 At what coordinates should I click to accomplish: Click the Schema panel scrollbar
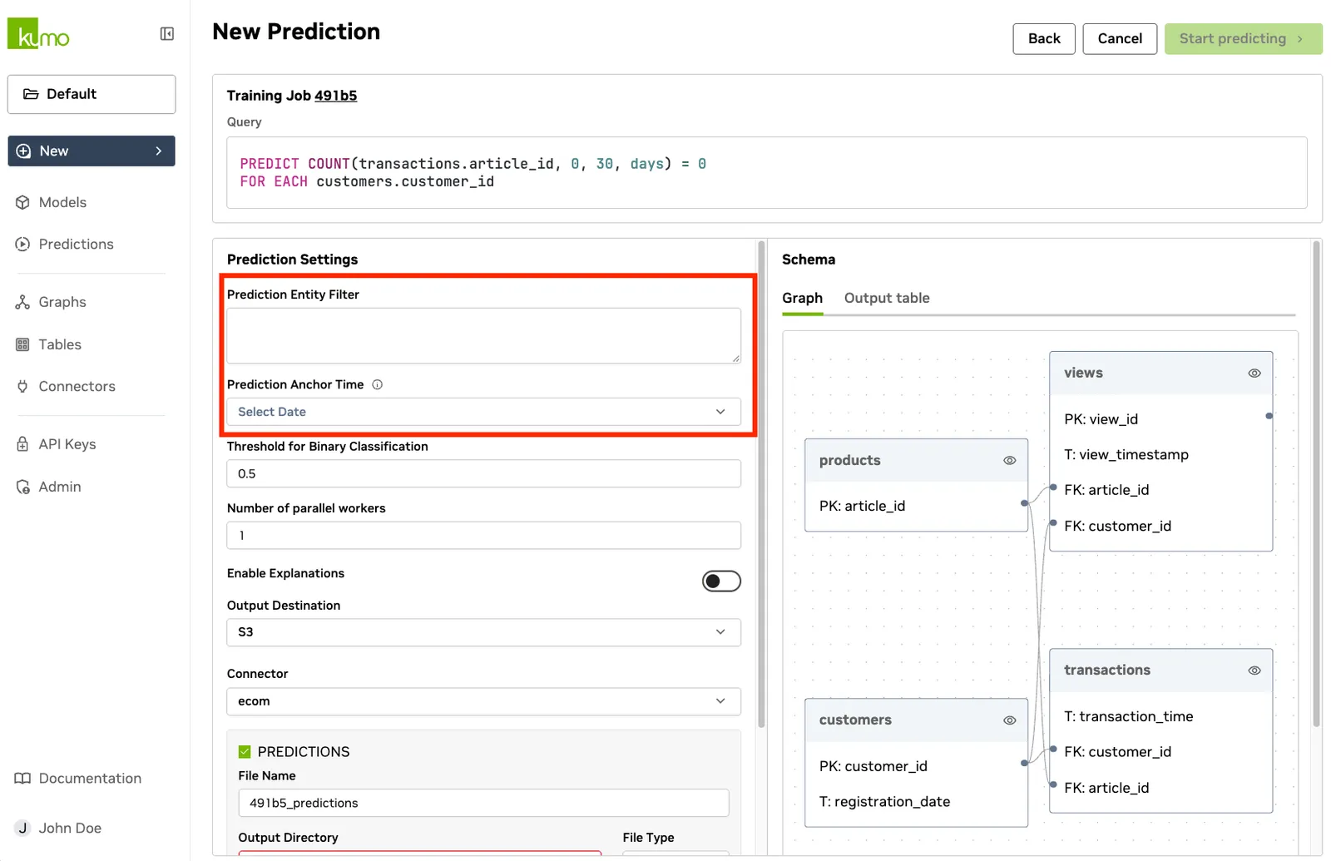1316,484
